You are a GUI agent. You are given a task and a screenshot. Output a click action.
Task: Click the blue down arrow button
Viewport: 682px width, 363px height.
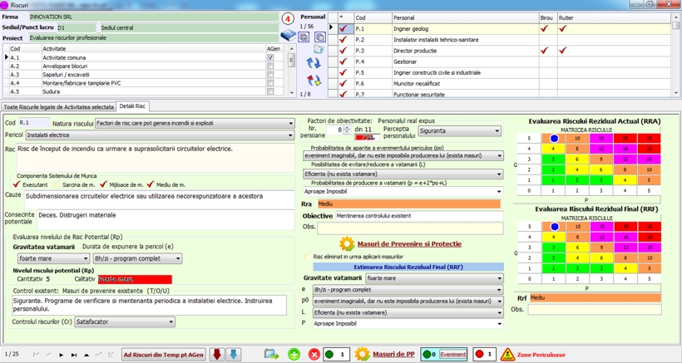(233, 355)
